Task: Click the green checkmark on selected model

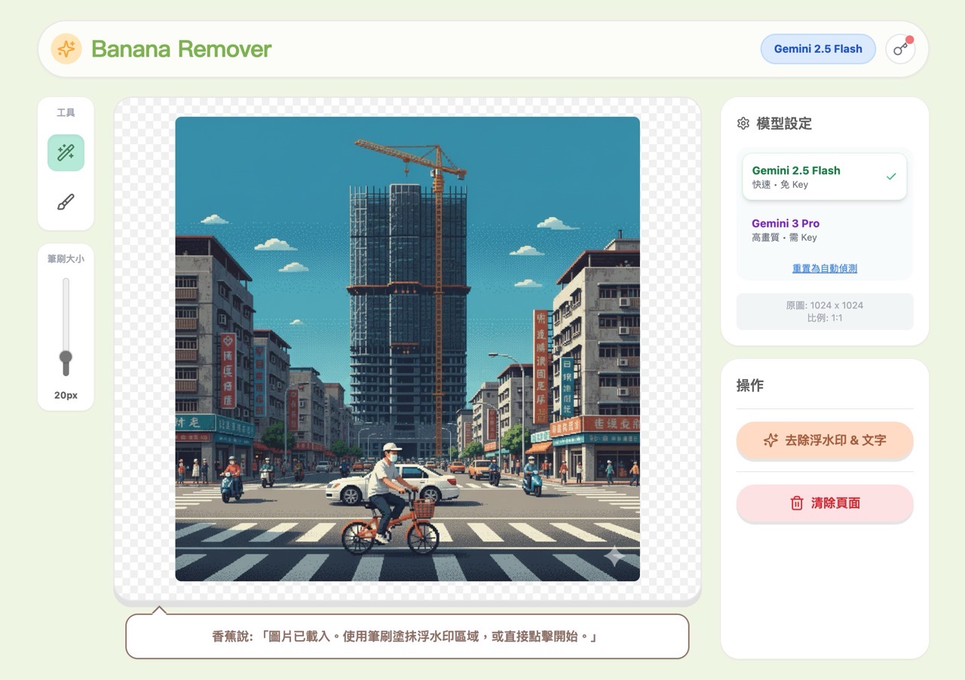Action: click(891, 176)
